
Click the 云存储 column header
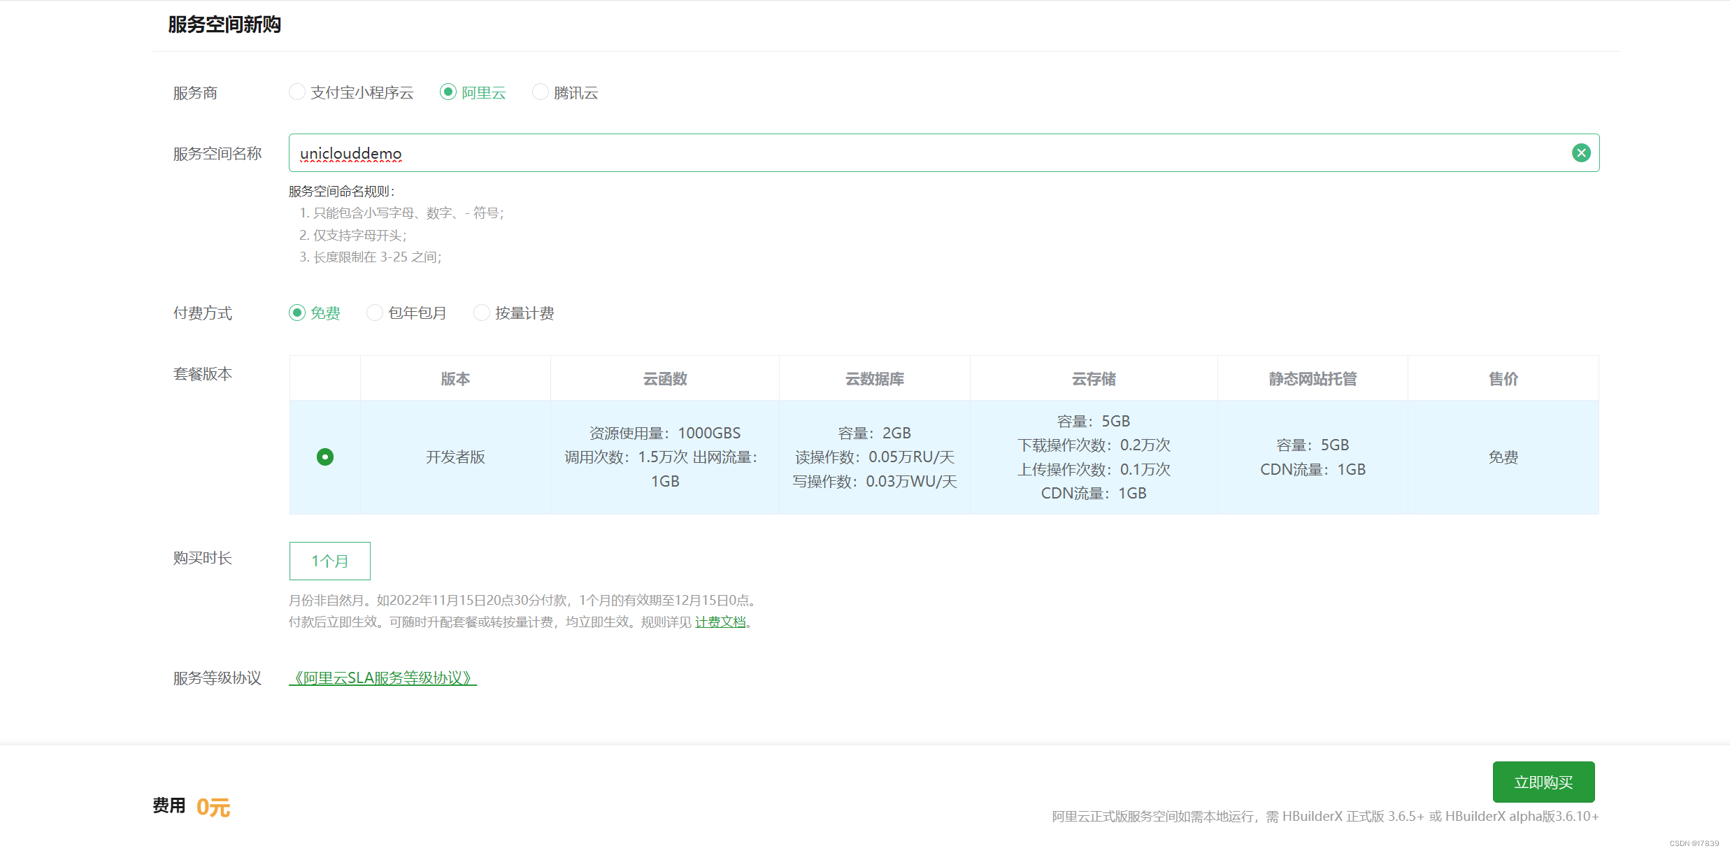pyautogui.click(x=1093, y=378)
